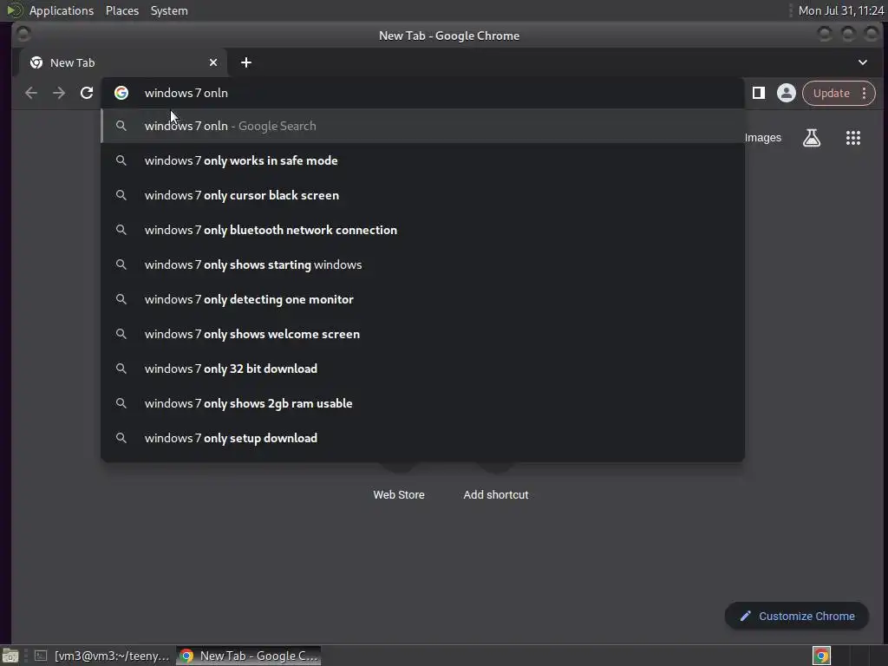Open Customize Chrome button

pyautogui.click(x=797, y=616)
